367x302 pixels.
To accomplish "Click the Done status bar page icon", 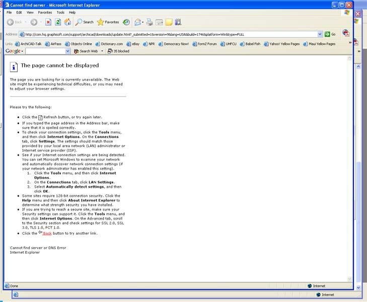I will (x=7, y=286).
